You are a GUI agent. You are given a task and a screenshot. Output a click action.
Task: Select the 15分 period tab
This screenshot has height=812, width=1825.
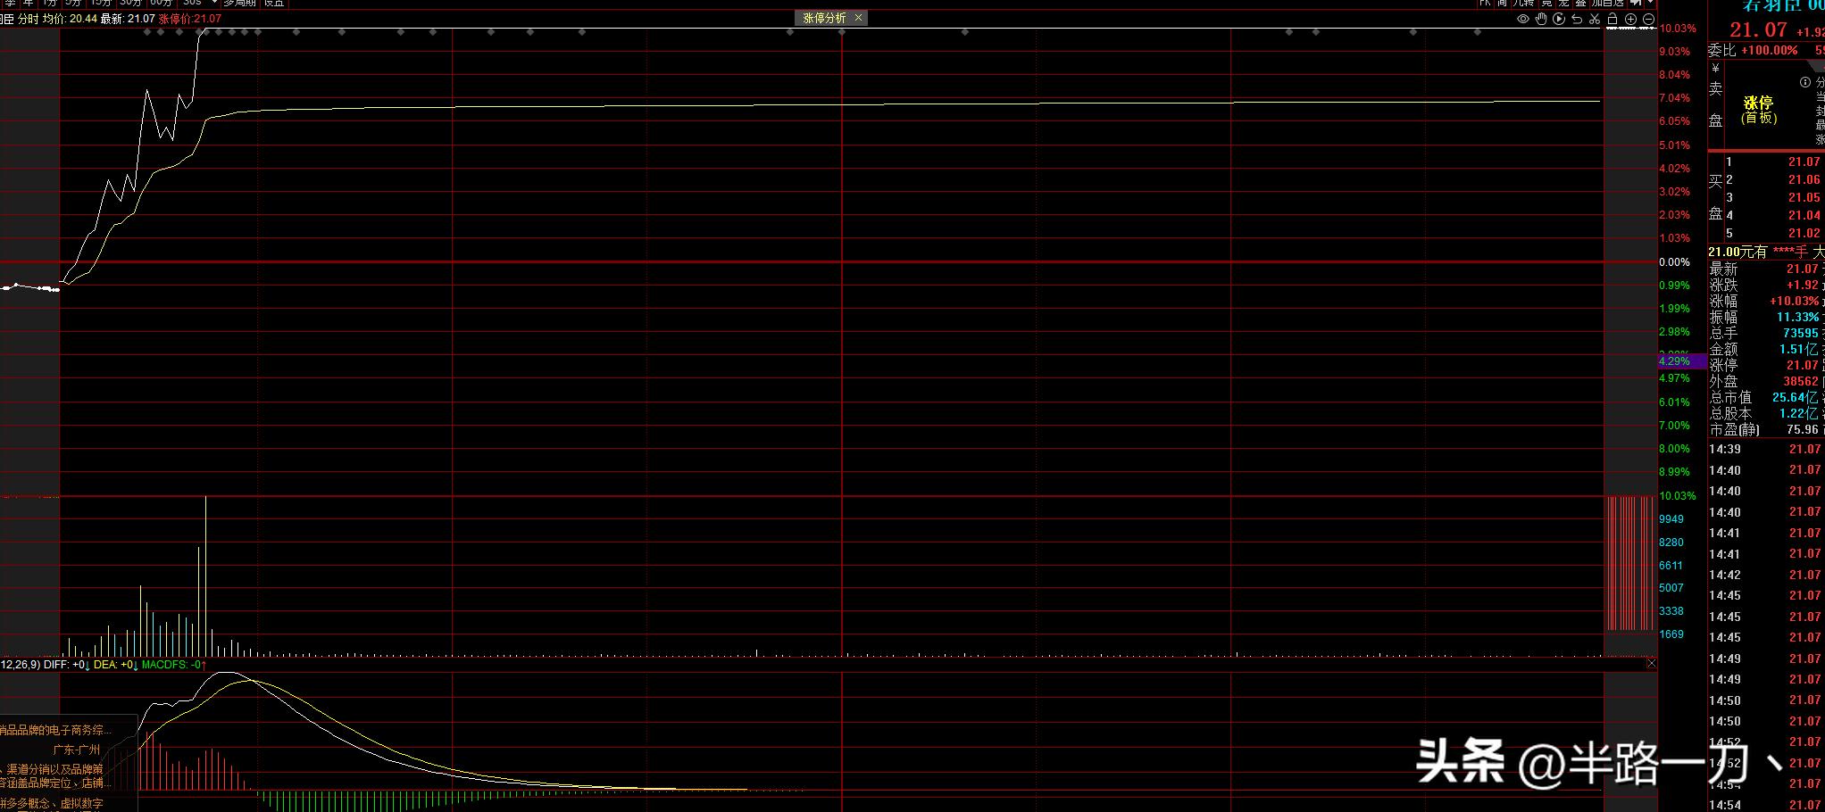(101, 3)
